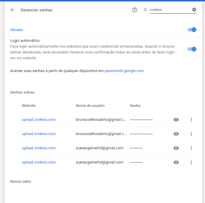Toggle the Ativado password saving switch
Image resolution: width=205 pixels, height=203 pixels.
(192, 30)
